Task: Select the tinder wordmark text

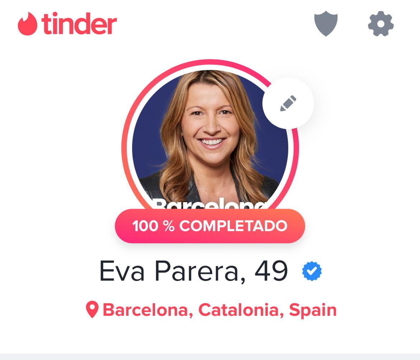Action: coord(79,24)
